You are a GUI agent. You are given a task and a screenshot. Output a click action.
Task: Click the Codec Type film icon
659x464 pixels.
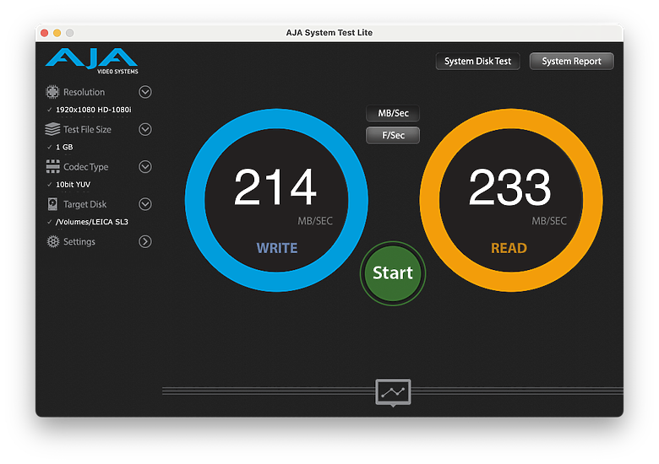coord(52,166)
